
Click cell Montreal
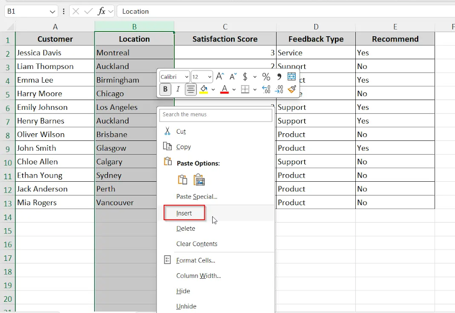coord(134,53)
